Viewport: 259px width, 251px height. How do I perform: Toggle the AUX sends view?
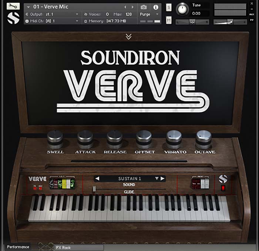pos(252,14)
